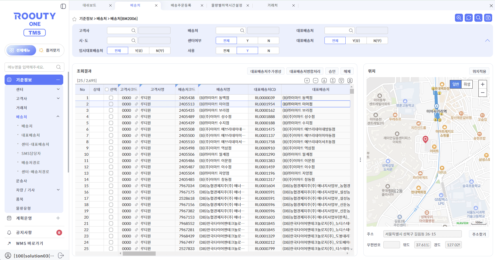The width and height of the screenshot is (495, 260).
Task: Remove row with the grid minus icon
Action: 316,81
